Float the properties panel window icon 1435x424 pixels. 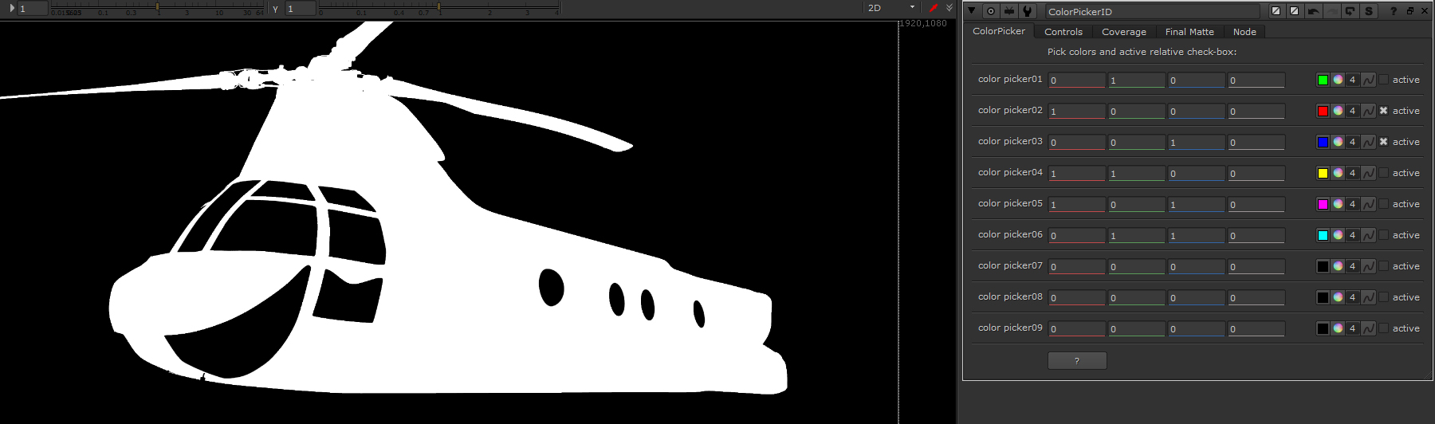[x=1409, y=11]
